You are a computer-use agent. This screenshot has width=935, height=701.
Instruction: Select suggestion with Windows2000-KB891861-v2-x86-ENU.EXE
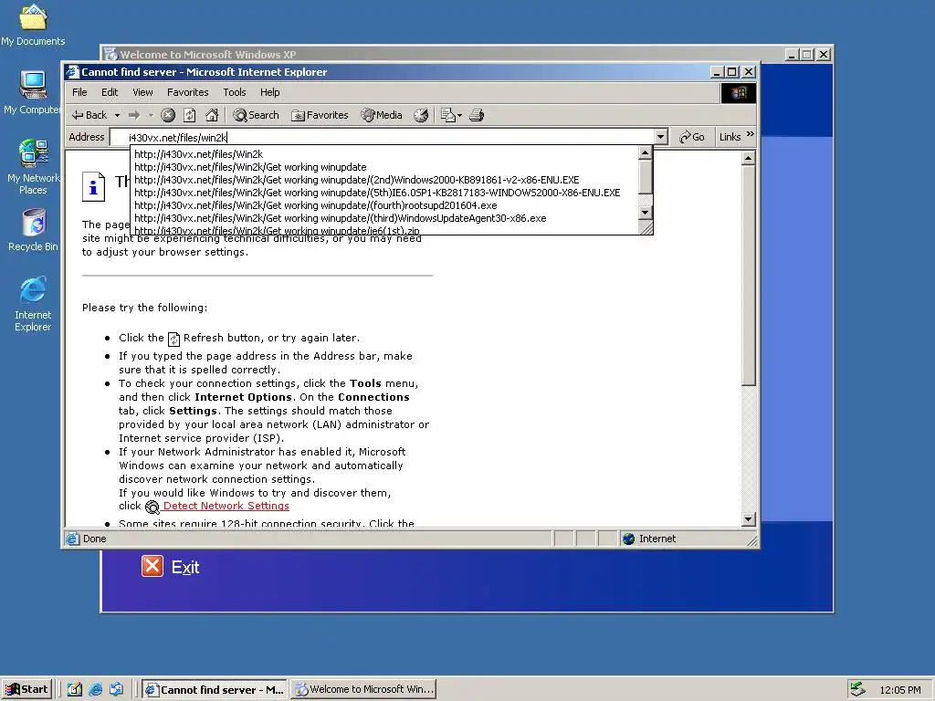point(384,180)
